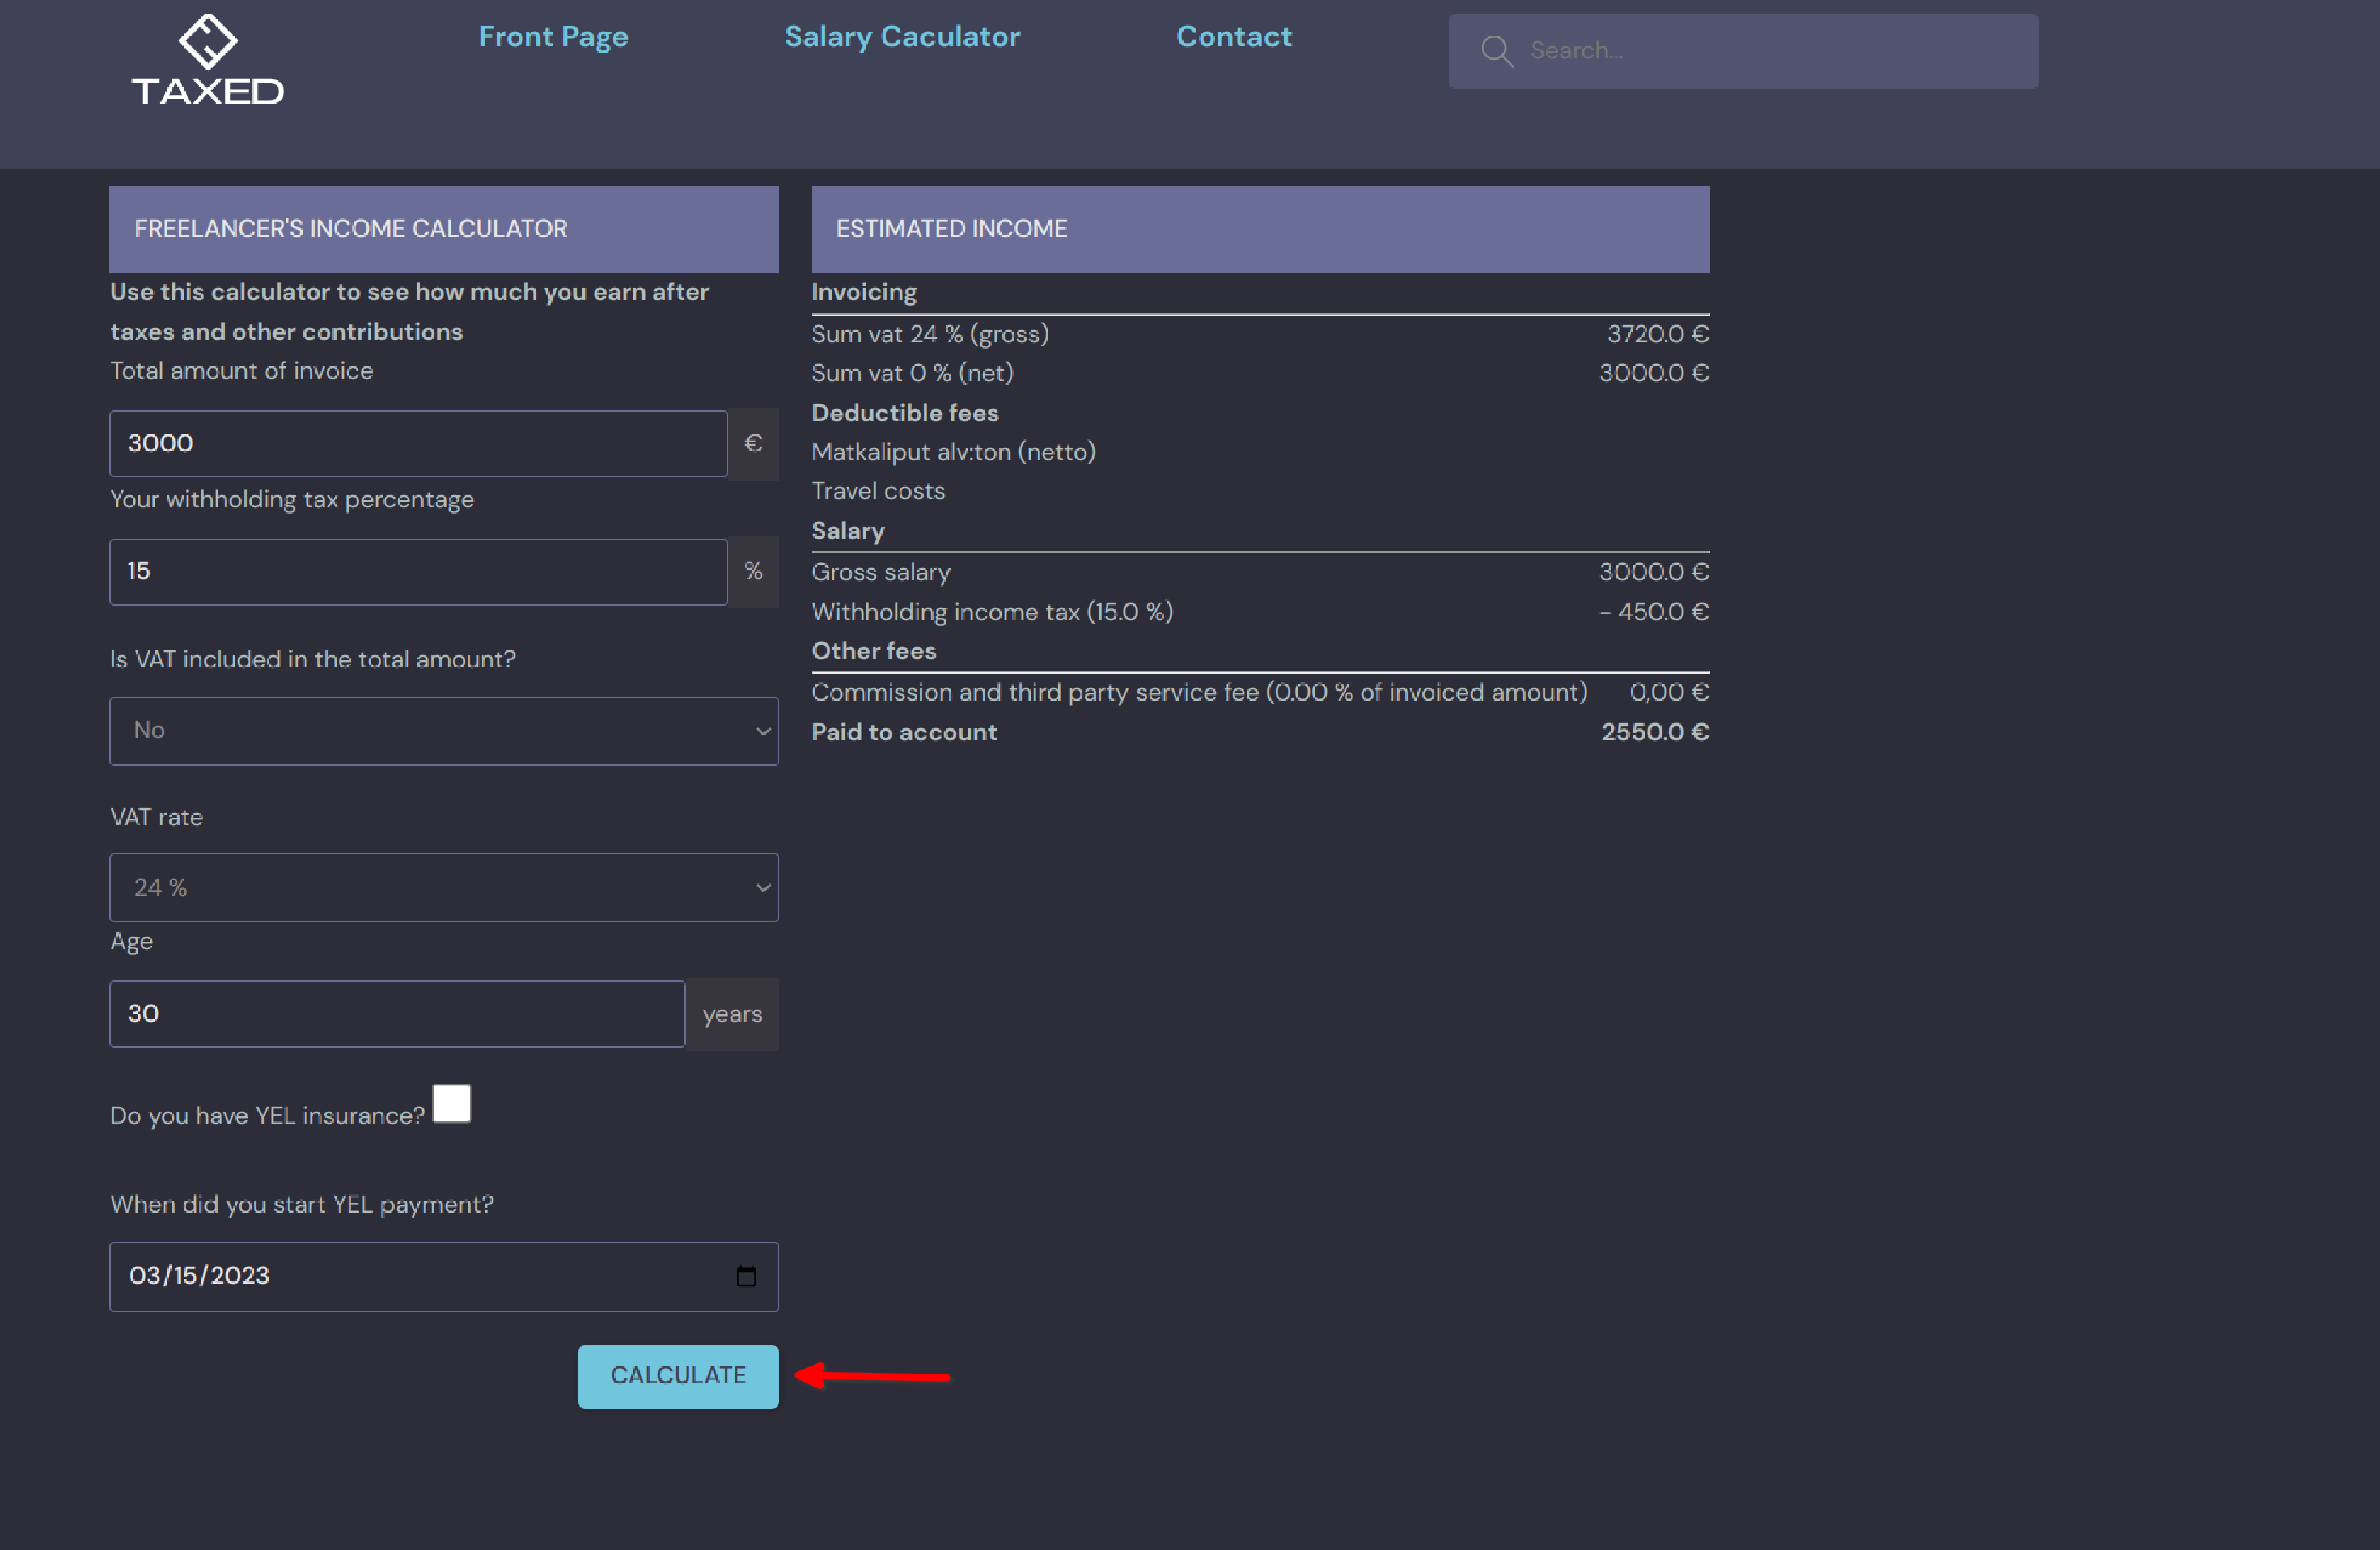This screenshot has width=2380, height=1550.
Task: Click the total amount of invoice field
Action: pos(418,443)
